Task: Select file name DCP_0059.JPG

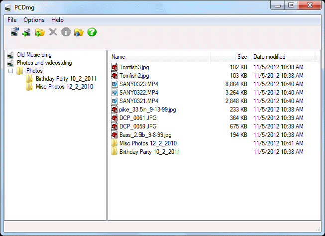Action: click(138, 126)
